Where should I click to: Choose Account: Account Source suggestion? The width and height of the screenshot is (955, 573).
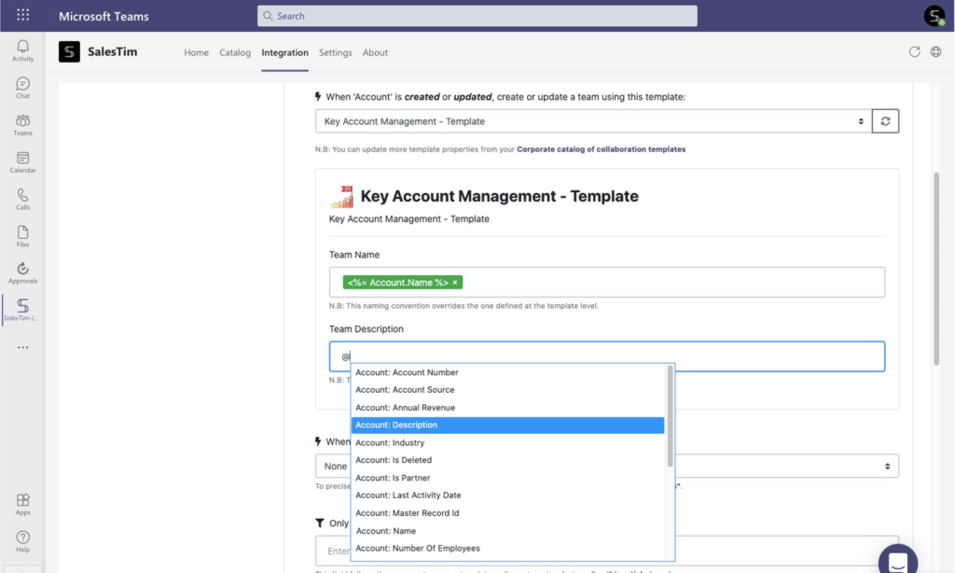tap(507, 390)
